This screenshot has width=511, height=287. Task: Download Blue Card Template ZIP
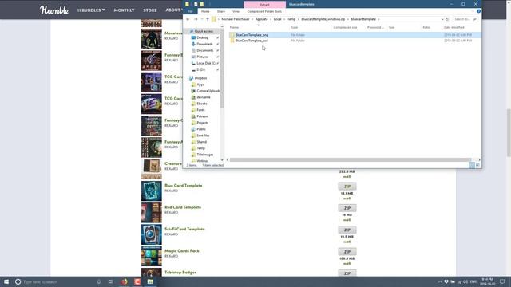tap(347, 187)
